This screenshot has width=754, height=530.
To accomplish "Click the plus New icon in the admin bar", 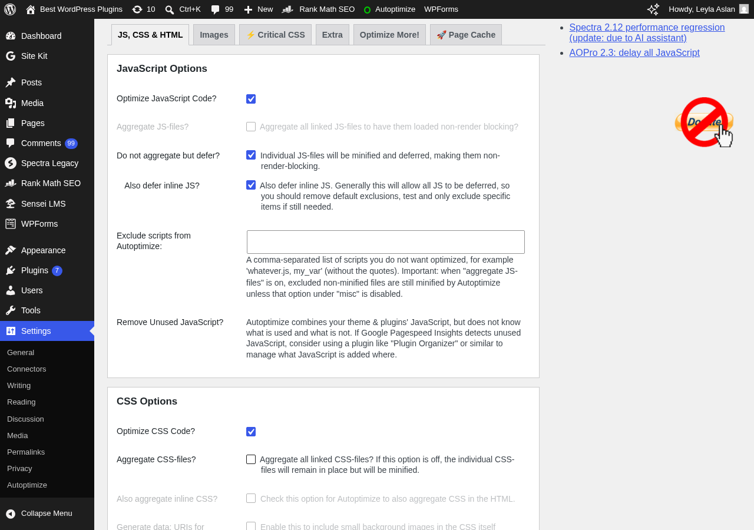I will coord(248,9).
